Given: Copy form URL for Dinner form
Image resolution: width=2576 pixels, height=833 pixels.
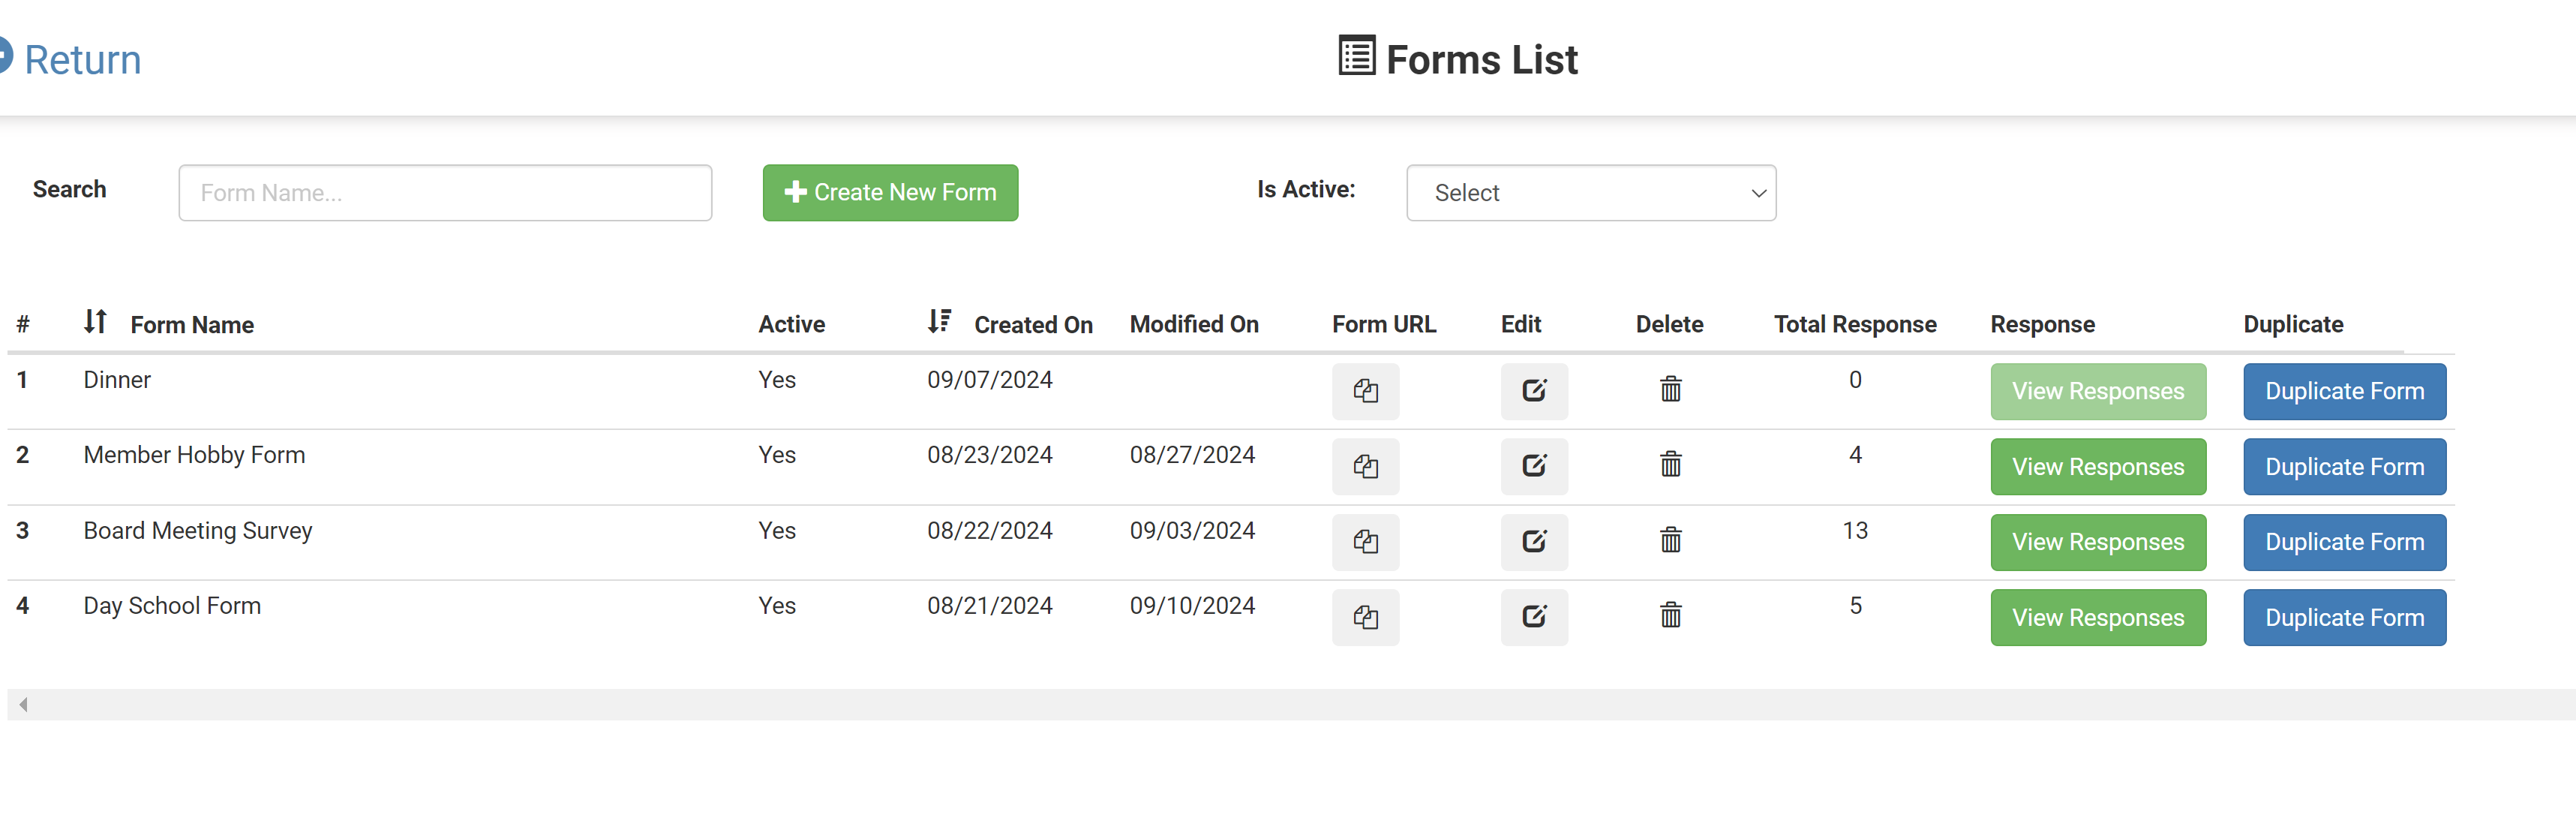Looking at the screenshot, I should [1365, 391].
